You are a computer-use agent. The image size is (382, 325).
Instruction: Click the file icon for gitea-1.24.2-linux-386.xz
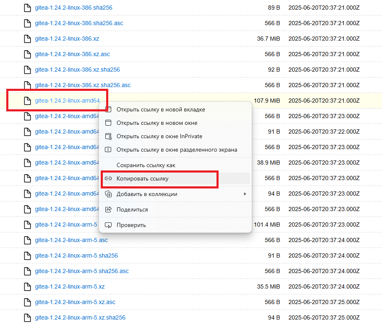point(28,39)
